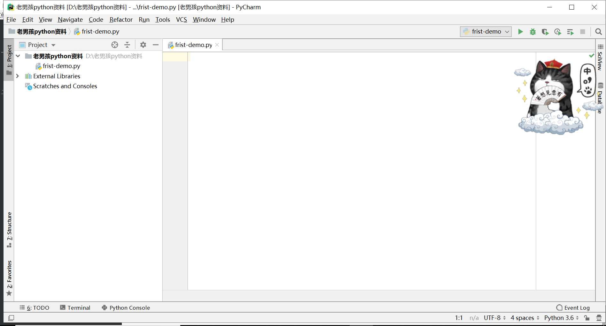Click PyCharm app icon in title bar
Viewport: 606px width, 326px height.
11,7
